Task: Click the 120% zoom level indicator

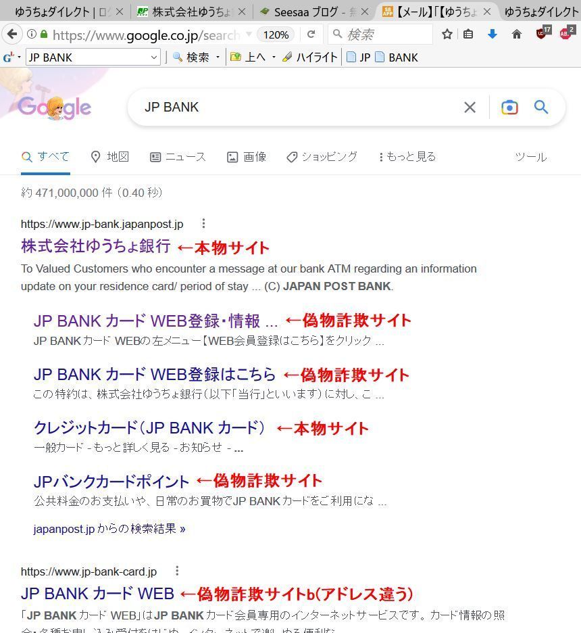Action: (x=276, y=34)
